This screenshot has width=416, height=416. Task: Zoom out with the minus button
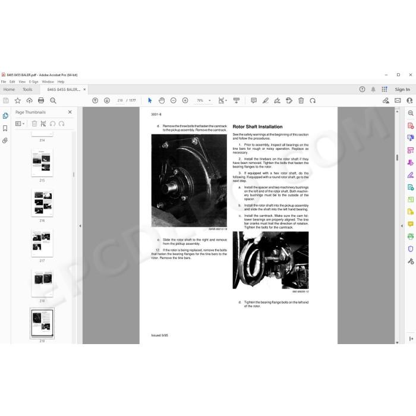point(174,100)
